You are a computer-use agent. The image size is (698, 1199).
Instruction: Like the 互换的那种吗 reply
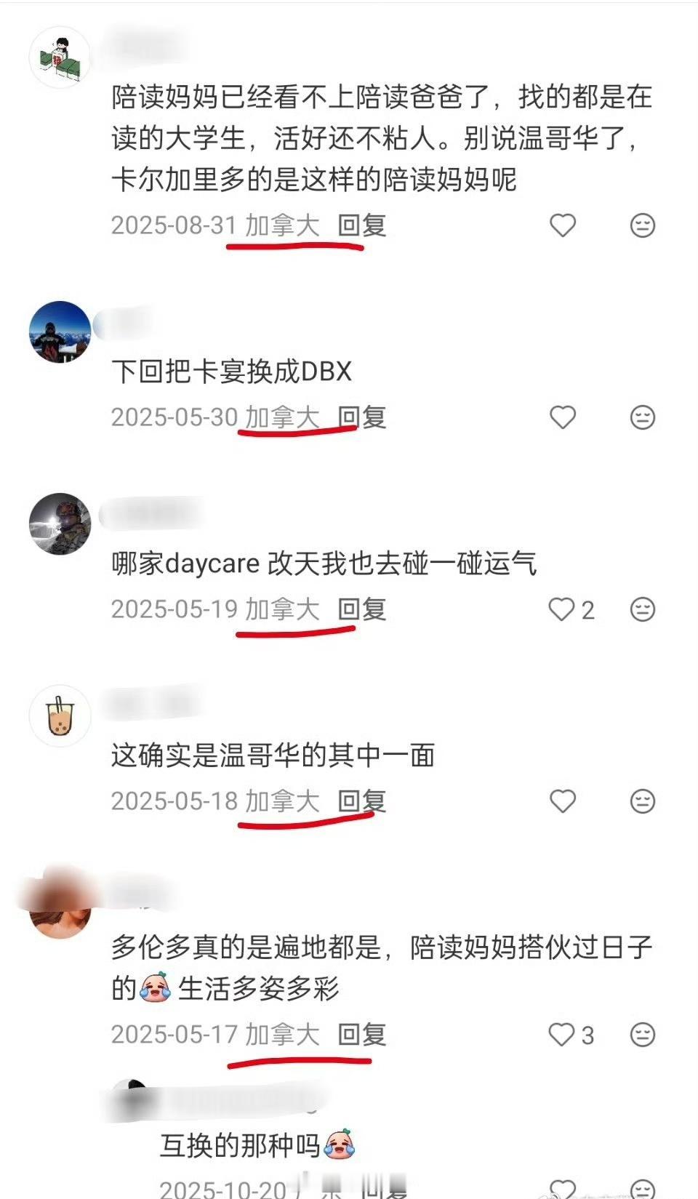point(563,1188)
